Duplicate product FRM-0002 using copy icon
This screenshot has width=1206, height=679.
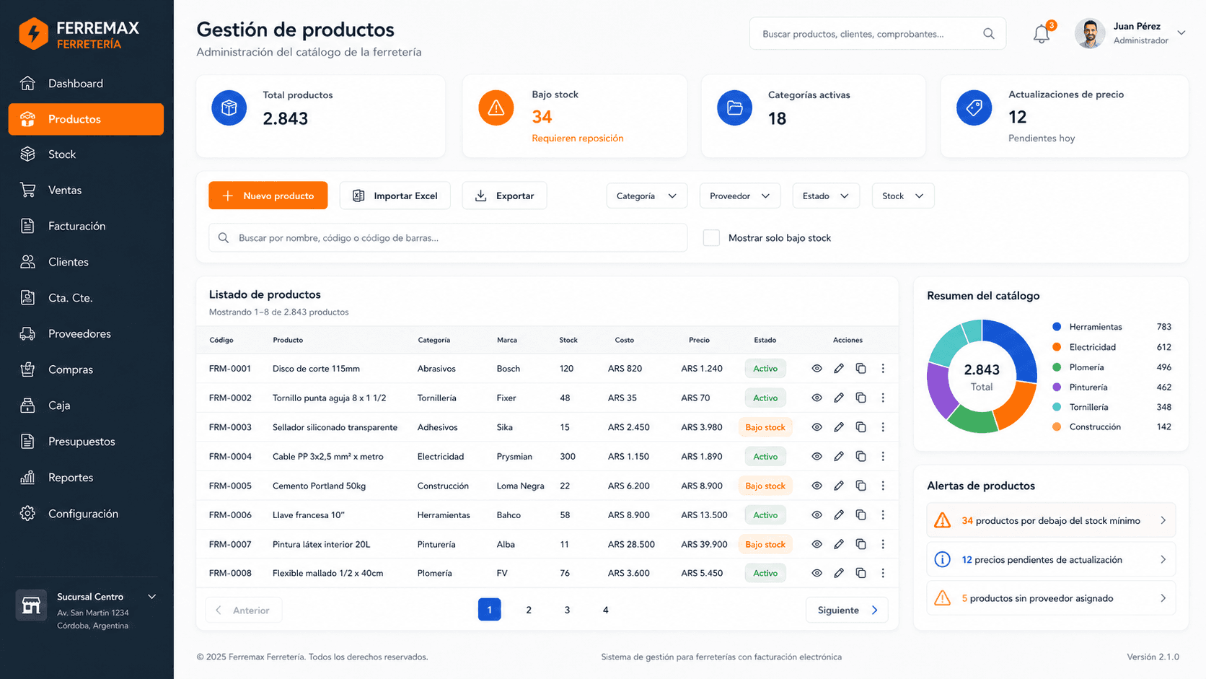(x=861, y=398)
